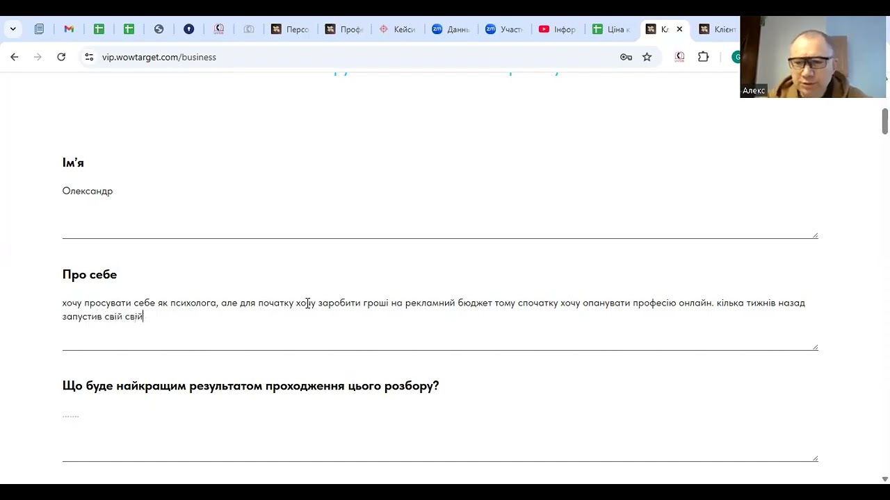
Task: Grab resize handle of the name field
Action: [815, 235]
